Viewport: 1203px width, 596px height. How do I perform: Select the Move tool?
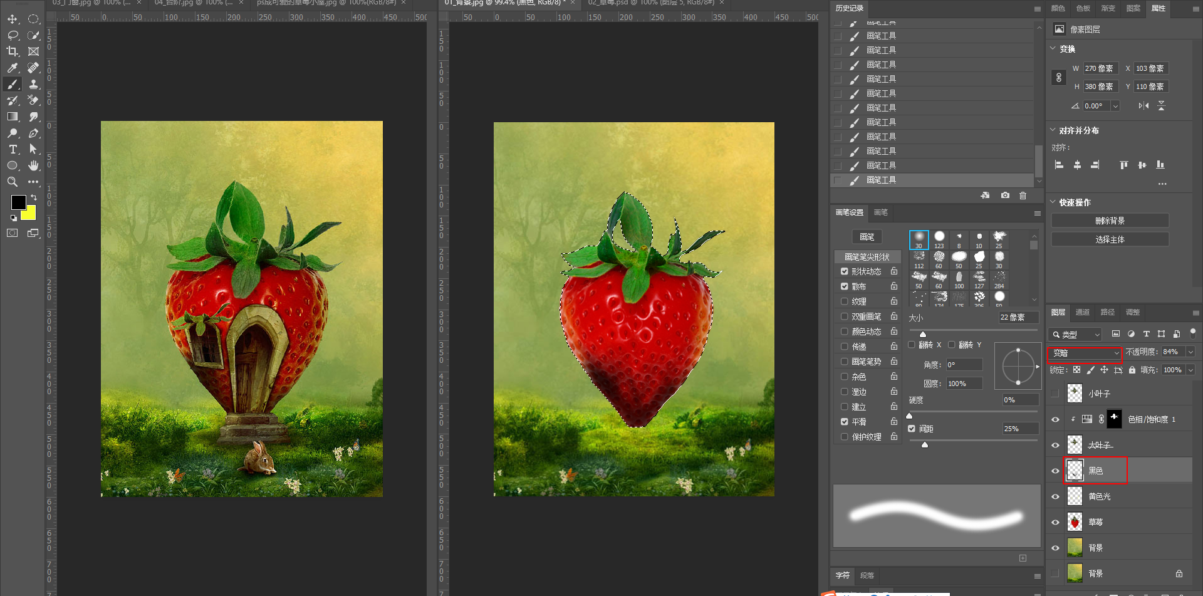tap(13, 19)
